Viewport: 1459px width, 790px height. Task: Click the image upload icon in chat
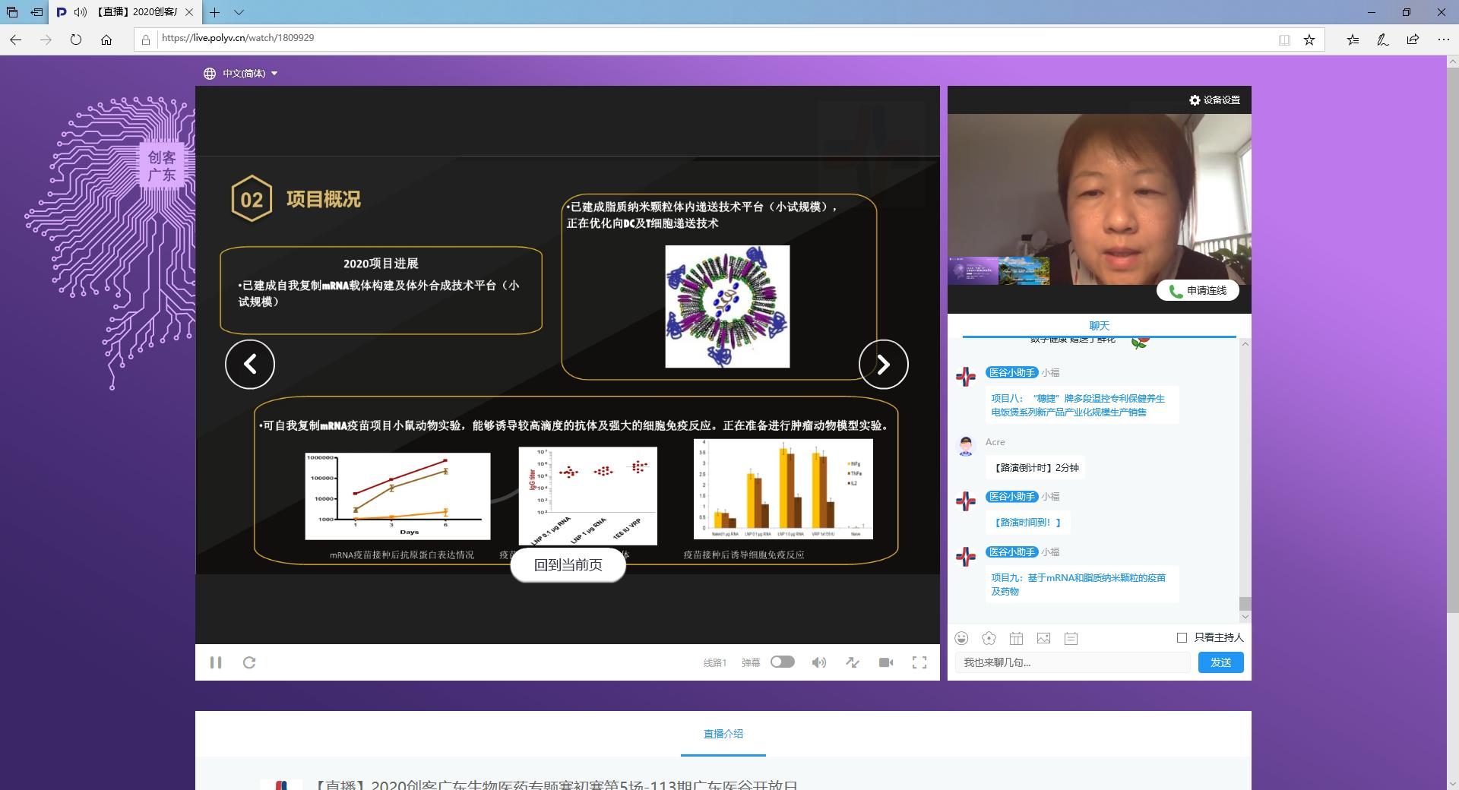pos(1043,638)
